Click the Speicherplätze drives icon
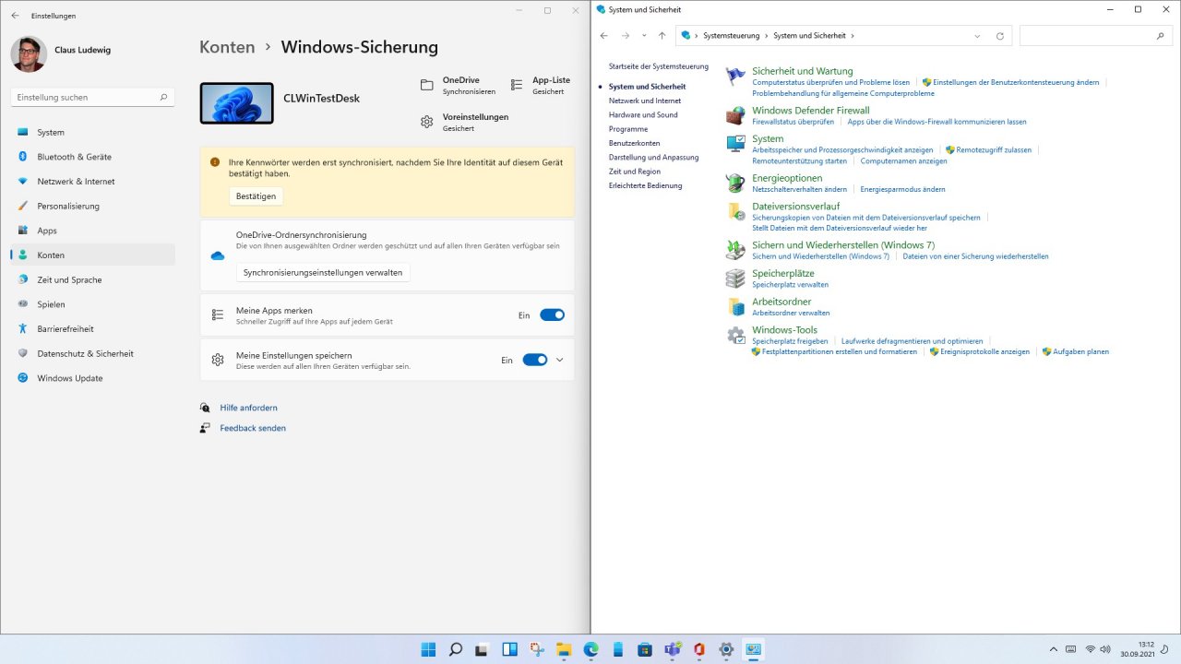The width and height of the screenshot is (1181, 664). (x=735, y=279)
